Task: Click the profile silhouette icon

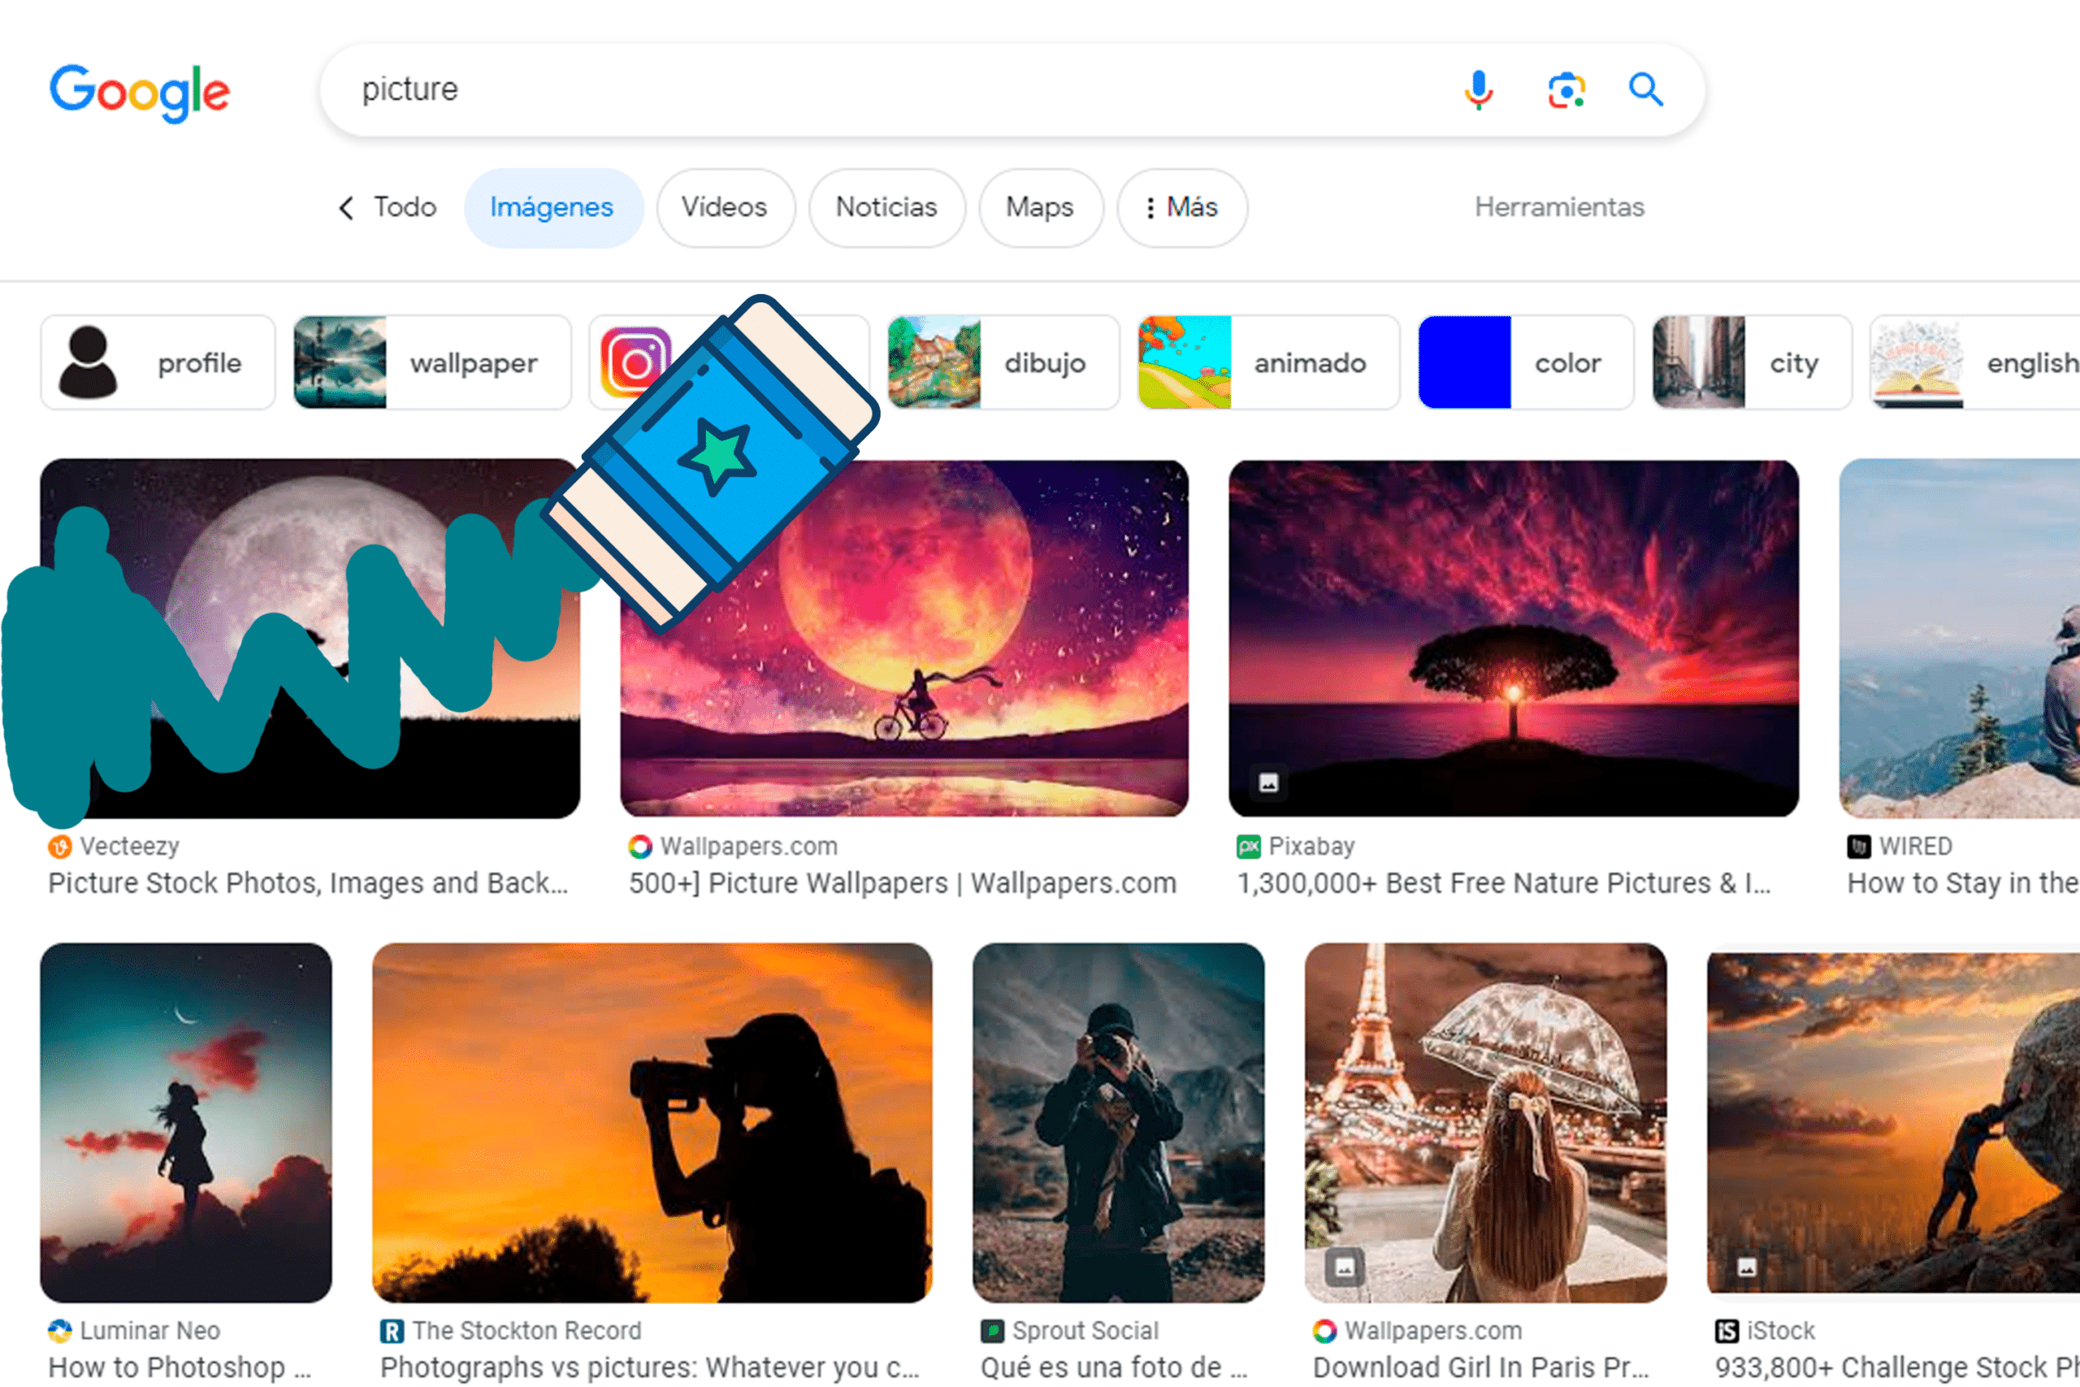Action: pyautogui.click(x=88, y=362)
